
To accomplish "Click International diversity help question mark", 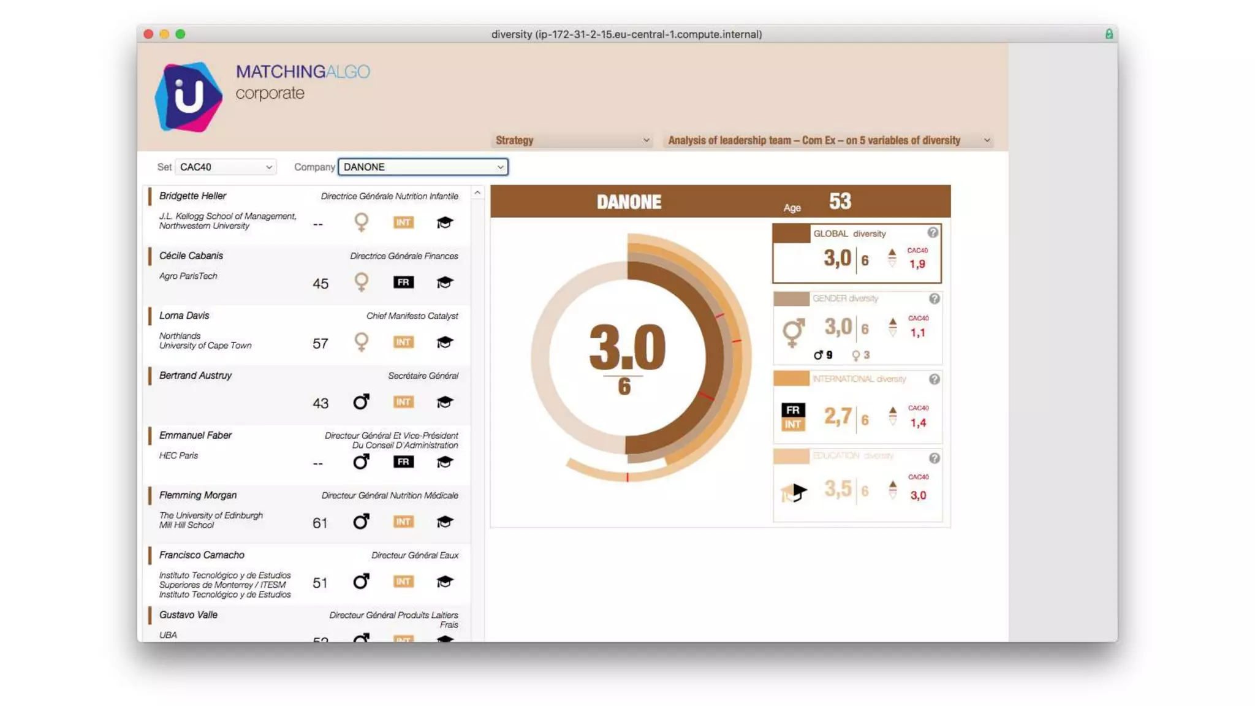I will [x=934, y=379].
